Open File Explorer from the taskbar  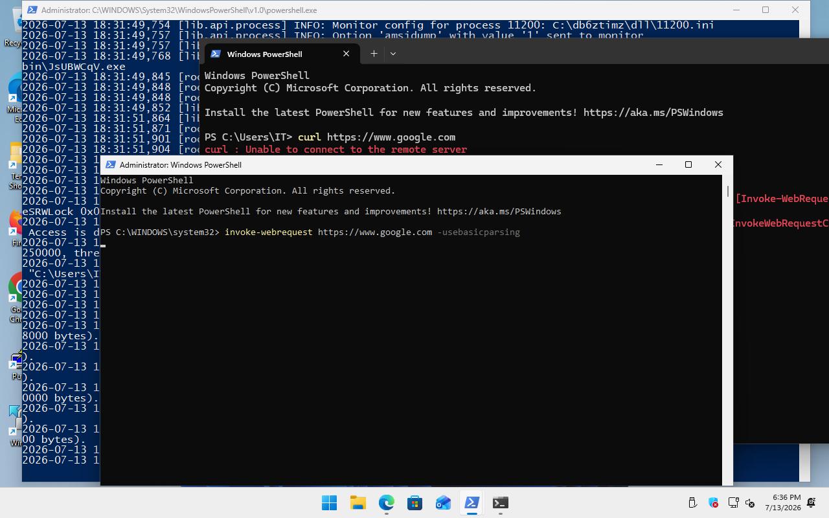click(358, 502)
